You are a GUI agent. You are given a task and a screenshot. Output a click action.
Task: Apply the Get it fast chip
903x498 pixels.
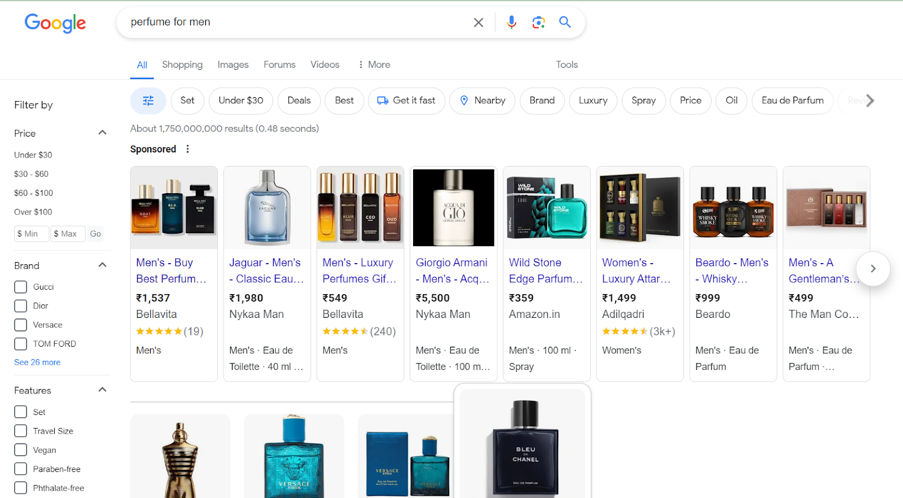(406, 101)
